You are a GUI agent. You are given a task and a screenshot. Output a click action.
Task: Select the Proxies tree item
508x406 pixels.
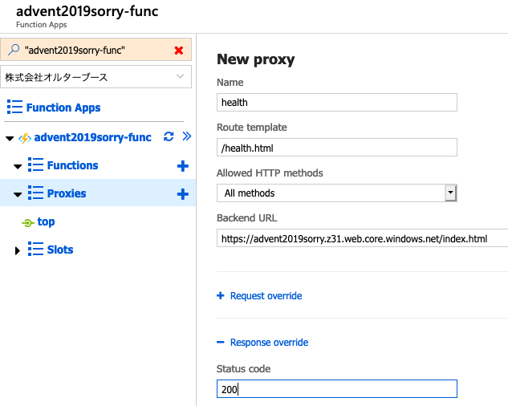(x=67, y=193)
